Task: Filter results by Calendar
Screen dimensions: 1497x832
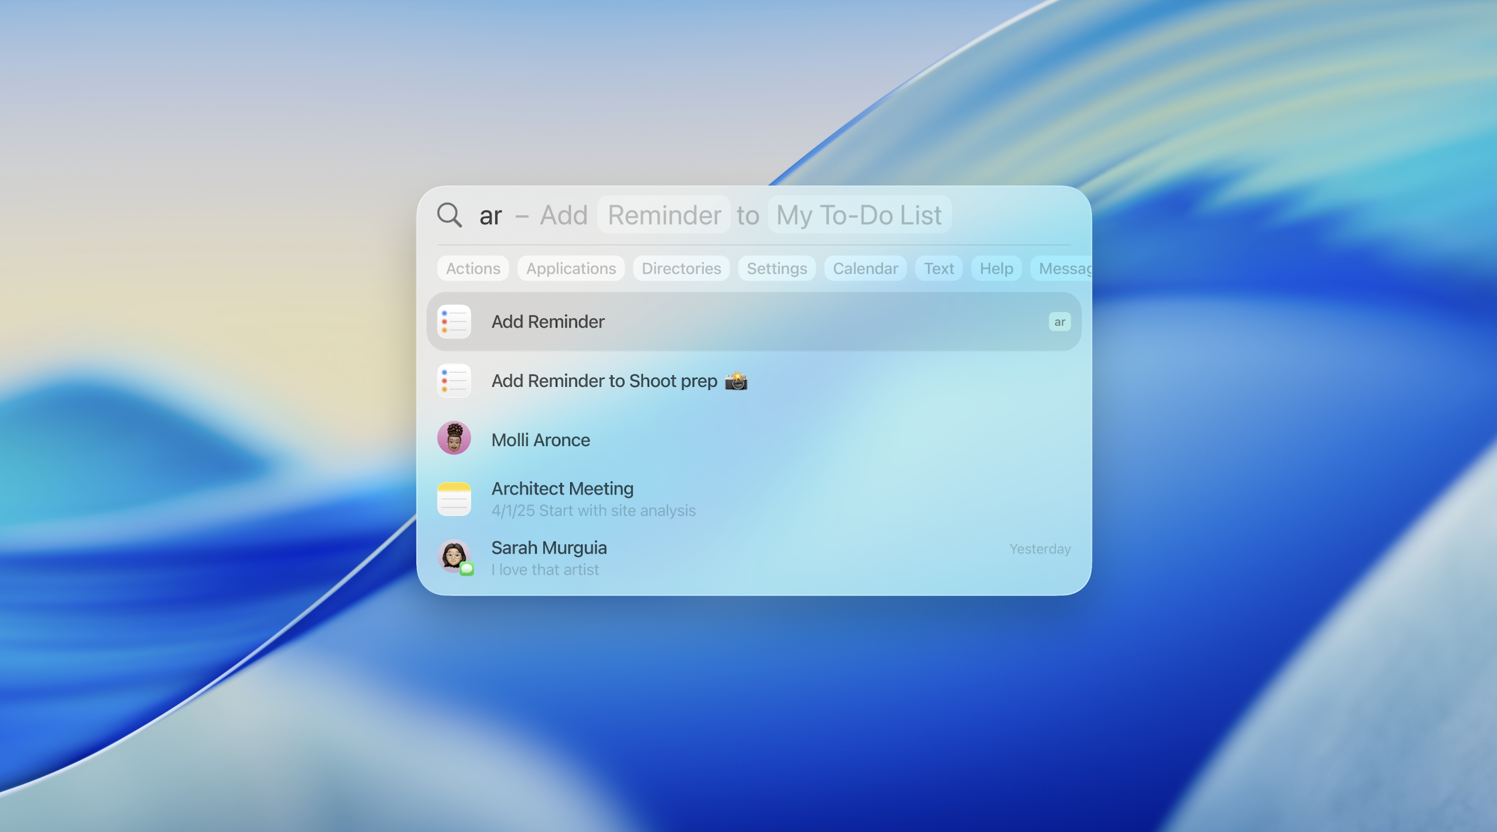Action: [x=865, y=268]
